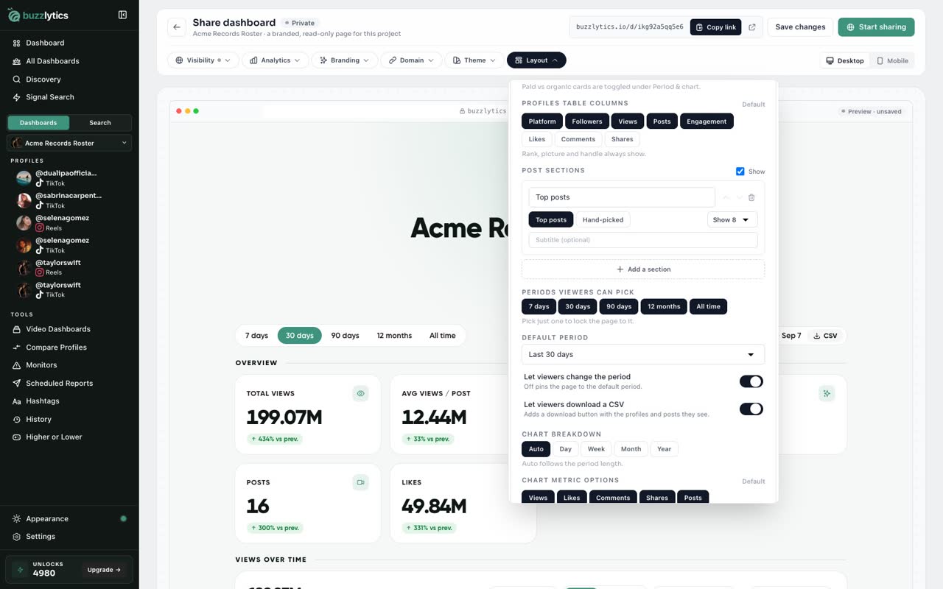Collapse sidebar using the panel icon
This screenshot has height=589, width=943.
(122, 15)
